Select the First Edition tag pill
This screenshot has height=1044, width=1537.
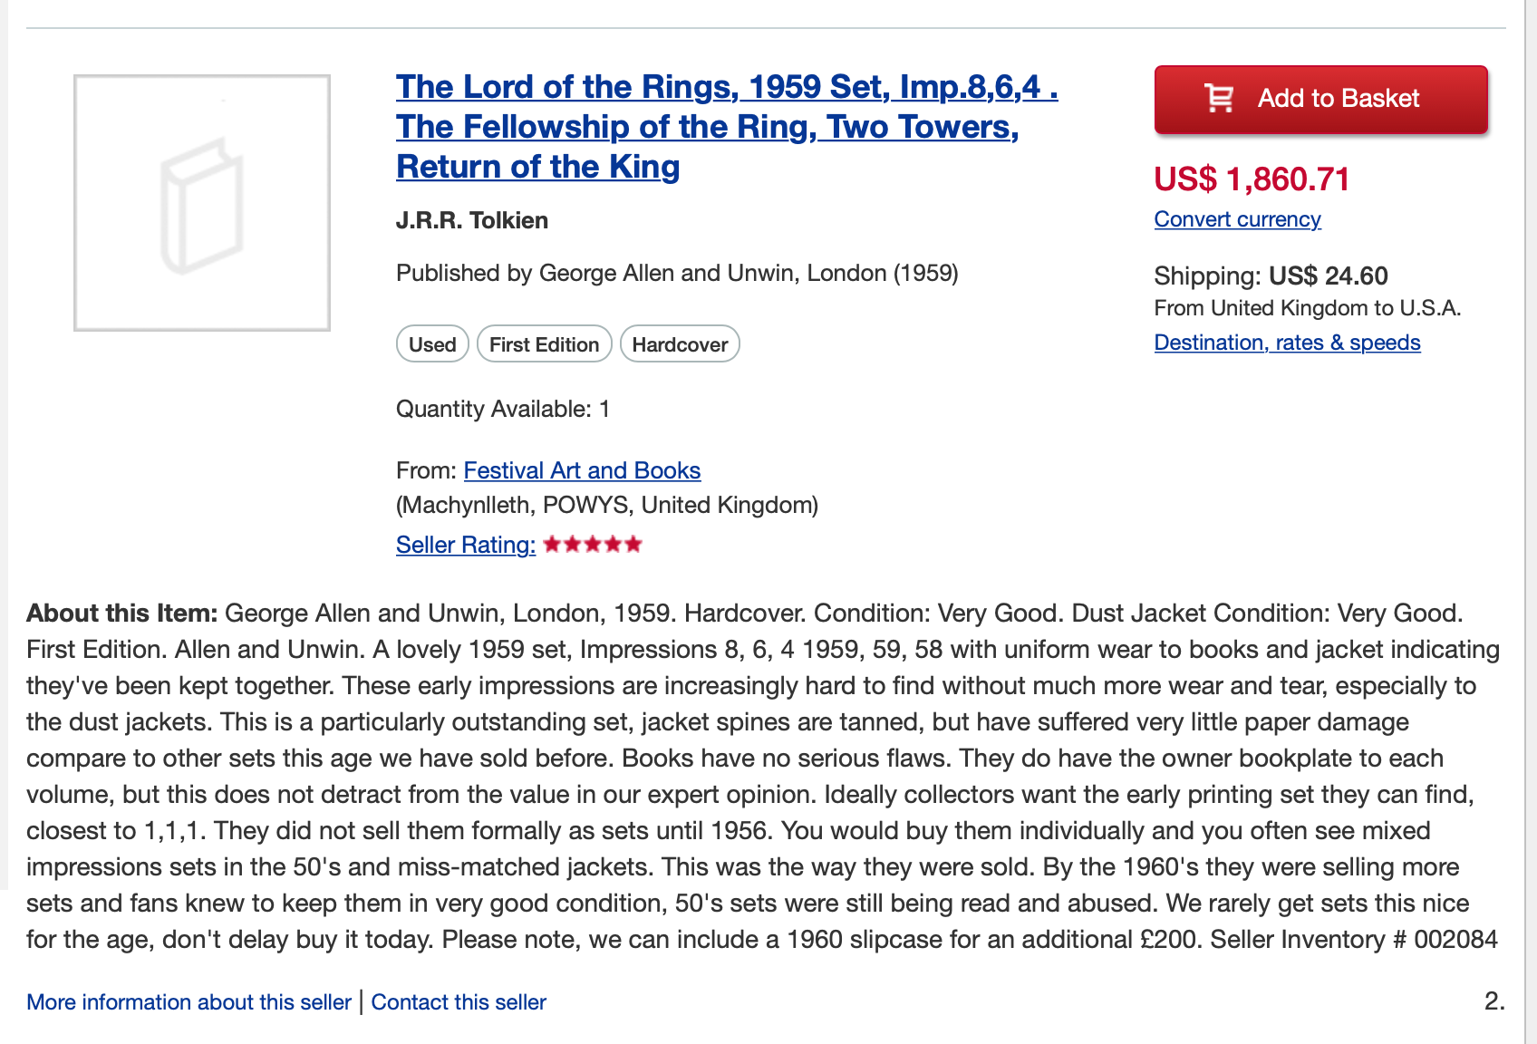point(545,344)
